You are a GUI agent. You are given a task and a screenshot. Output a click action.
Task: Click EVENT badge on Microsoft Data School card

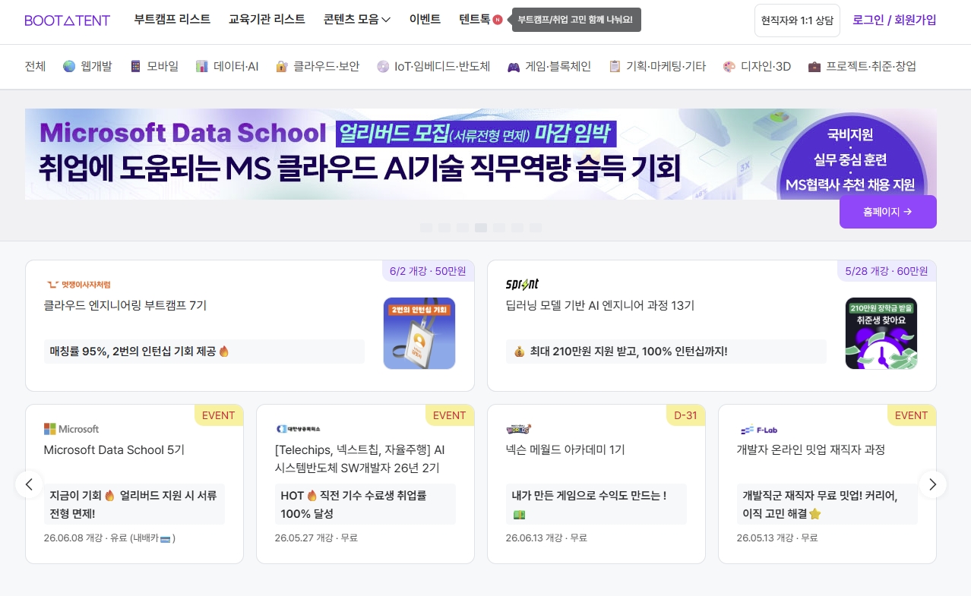(219, 415)
